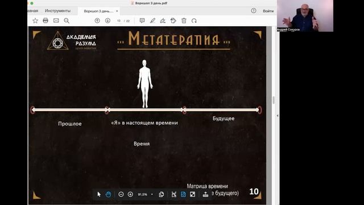Expand the right side panel arrow

[x=278, y=116]
